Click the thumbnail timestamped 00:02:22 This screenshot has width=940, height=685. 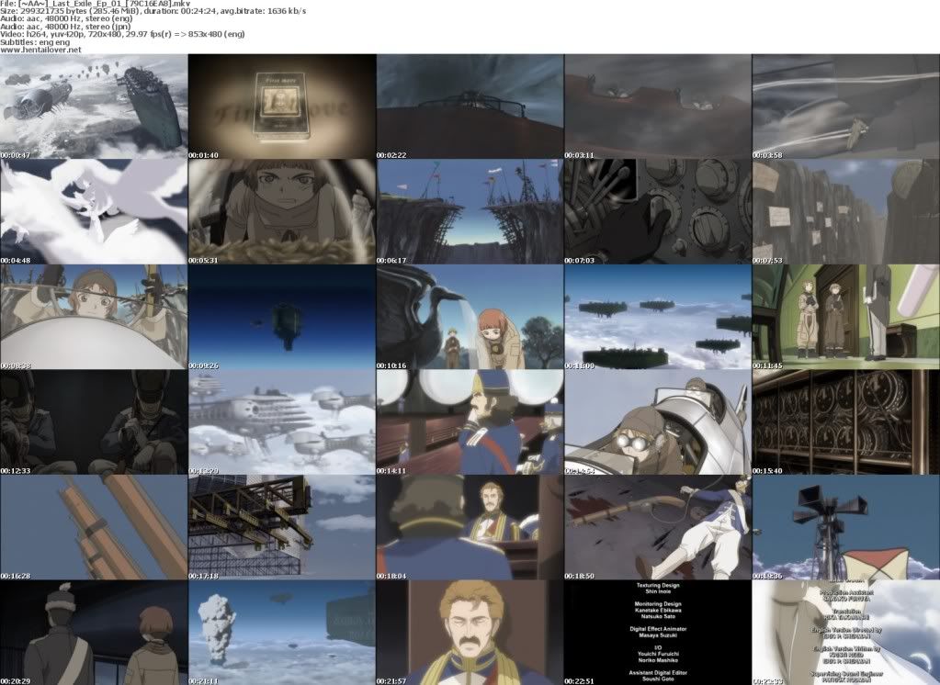point(470,106)
